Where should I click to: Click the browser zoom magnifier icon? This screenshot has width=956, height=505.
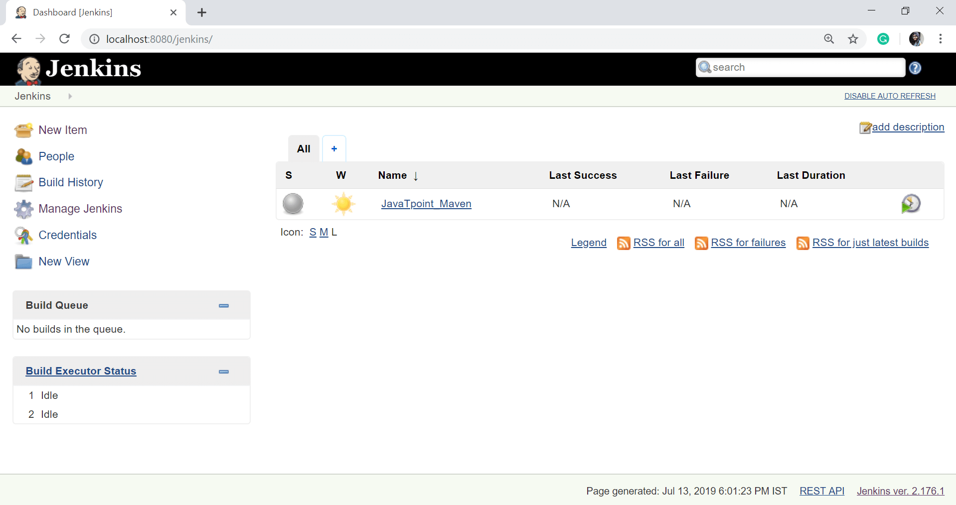pyautogui.click(x=829, y=39)
